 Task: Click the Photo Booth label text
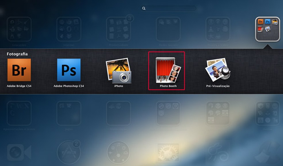[x=168, y=86]
